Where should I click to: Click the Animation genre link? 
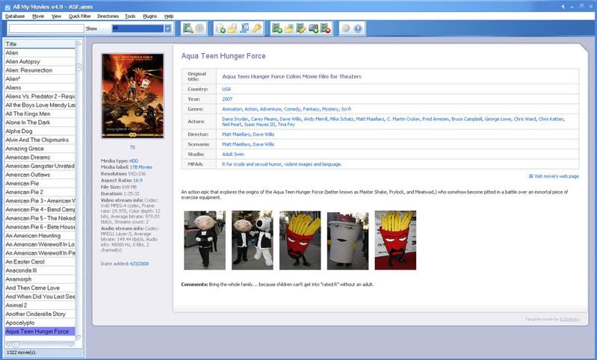click(x=232, y=109)
